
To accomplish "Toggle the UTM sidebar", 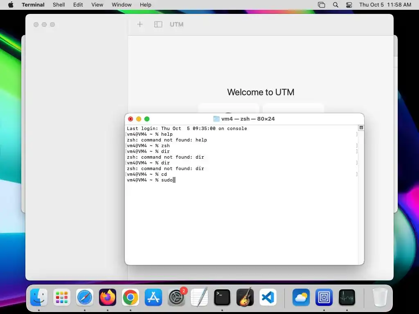I will [158, 24].
